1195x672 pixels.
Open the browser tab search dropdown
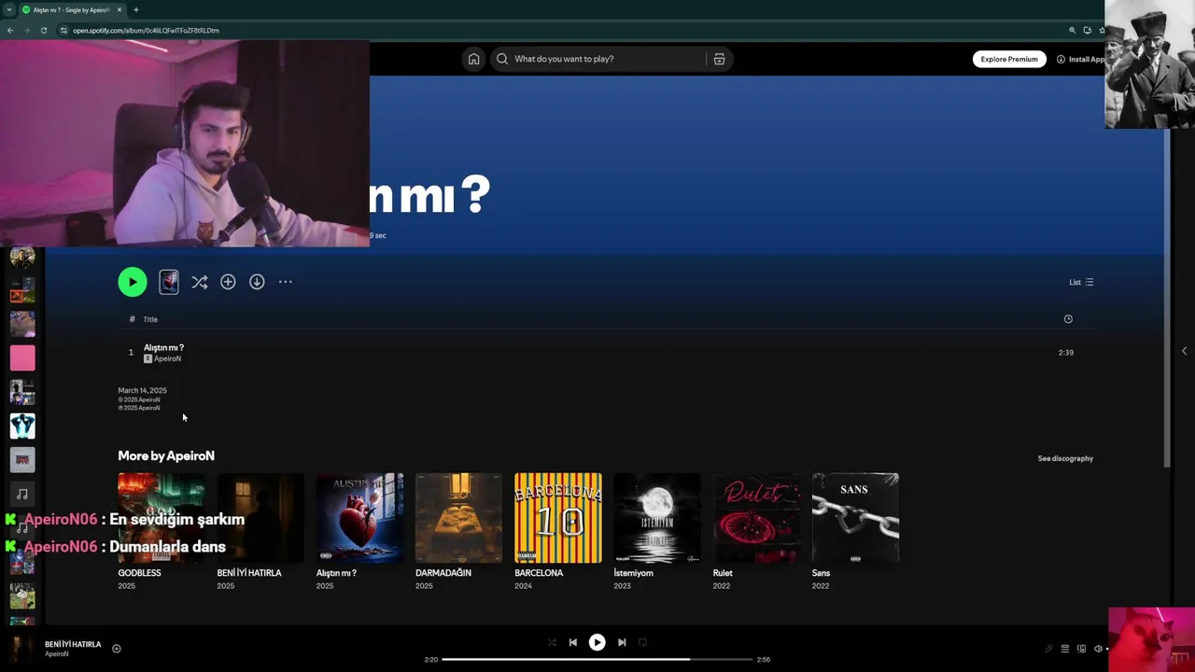(x=8, y=9)
